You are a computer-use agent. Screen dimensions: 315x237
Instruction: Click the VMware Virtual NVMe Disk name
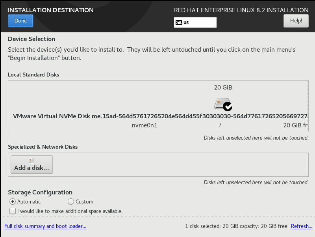160,116
